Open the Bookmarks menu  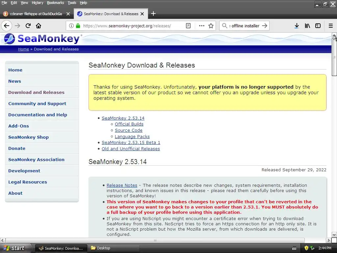point(55,3)
